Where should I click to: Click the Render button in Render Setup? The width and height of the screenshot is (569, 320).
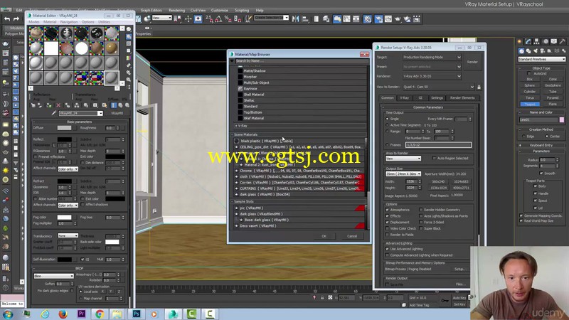[472, 62]
